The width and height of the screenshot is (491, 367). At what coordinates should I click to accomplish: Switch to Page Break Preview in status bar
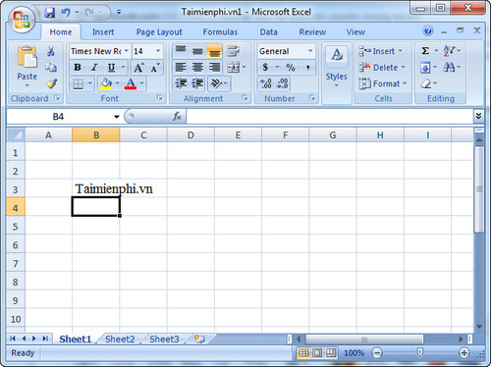tap(331, 353)
